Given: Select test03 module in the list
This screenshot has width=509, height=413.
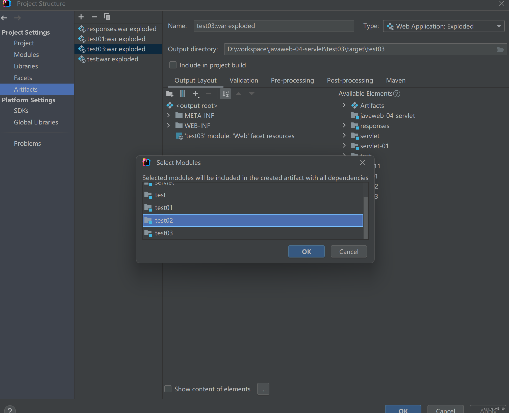Looking at the screenshot, I should (164, 233).
